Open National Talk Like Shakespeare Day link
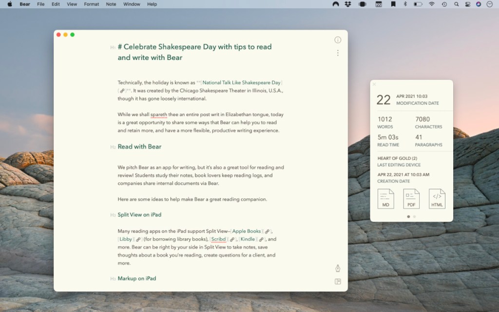The height and width of the screenshot is (312, 499). tap(242, 83)
